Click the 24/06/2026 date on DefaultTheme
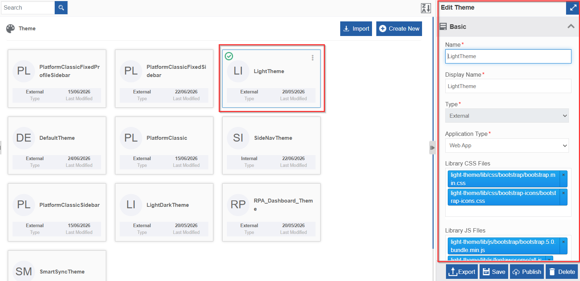Viewport: 580px width, 281px height. tap(79, 158)
